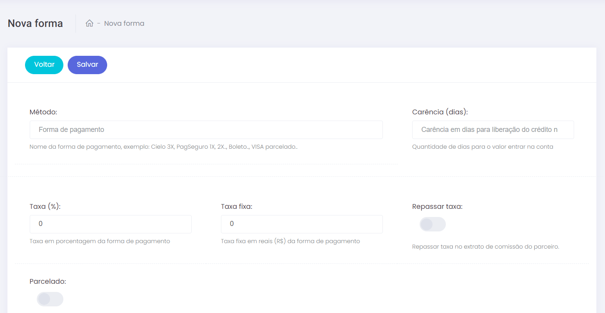The width and height of the screenshot is (605, 313).
Task: Click the Taxa (%) input field
Action: pyautogui.click(x=111, y=224)
